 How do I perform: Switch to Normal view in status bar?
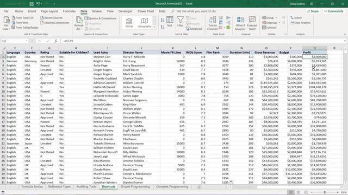291,192
